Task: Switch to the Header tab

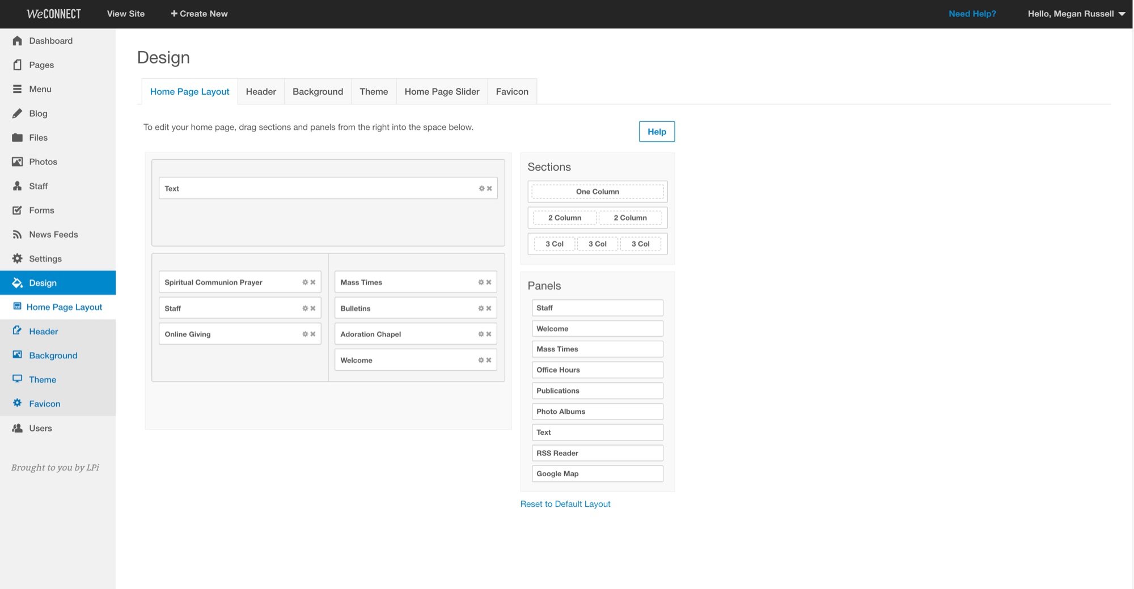Action: (261, 91)
